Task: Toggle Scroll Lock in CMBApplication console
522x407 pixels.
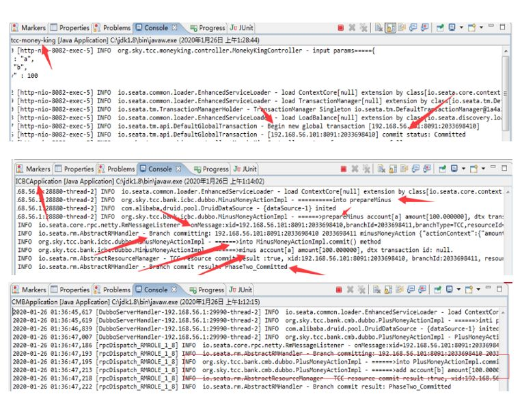Action: point(388,290)
